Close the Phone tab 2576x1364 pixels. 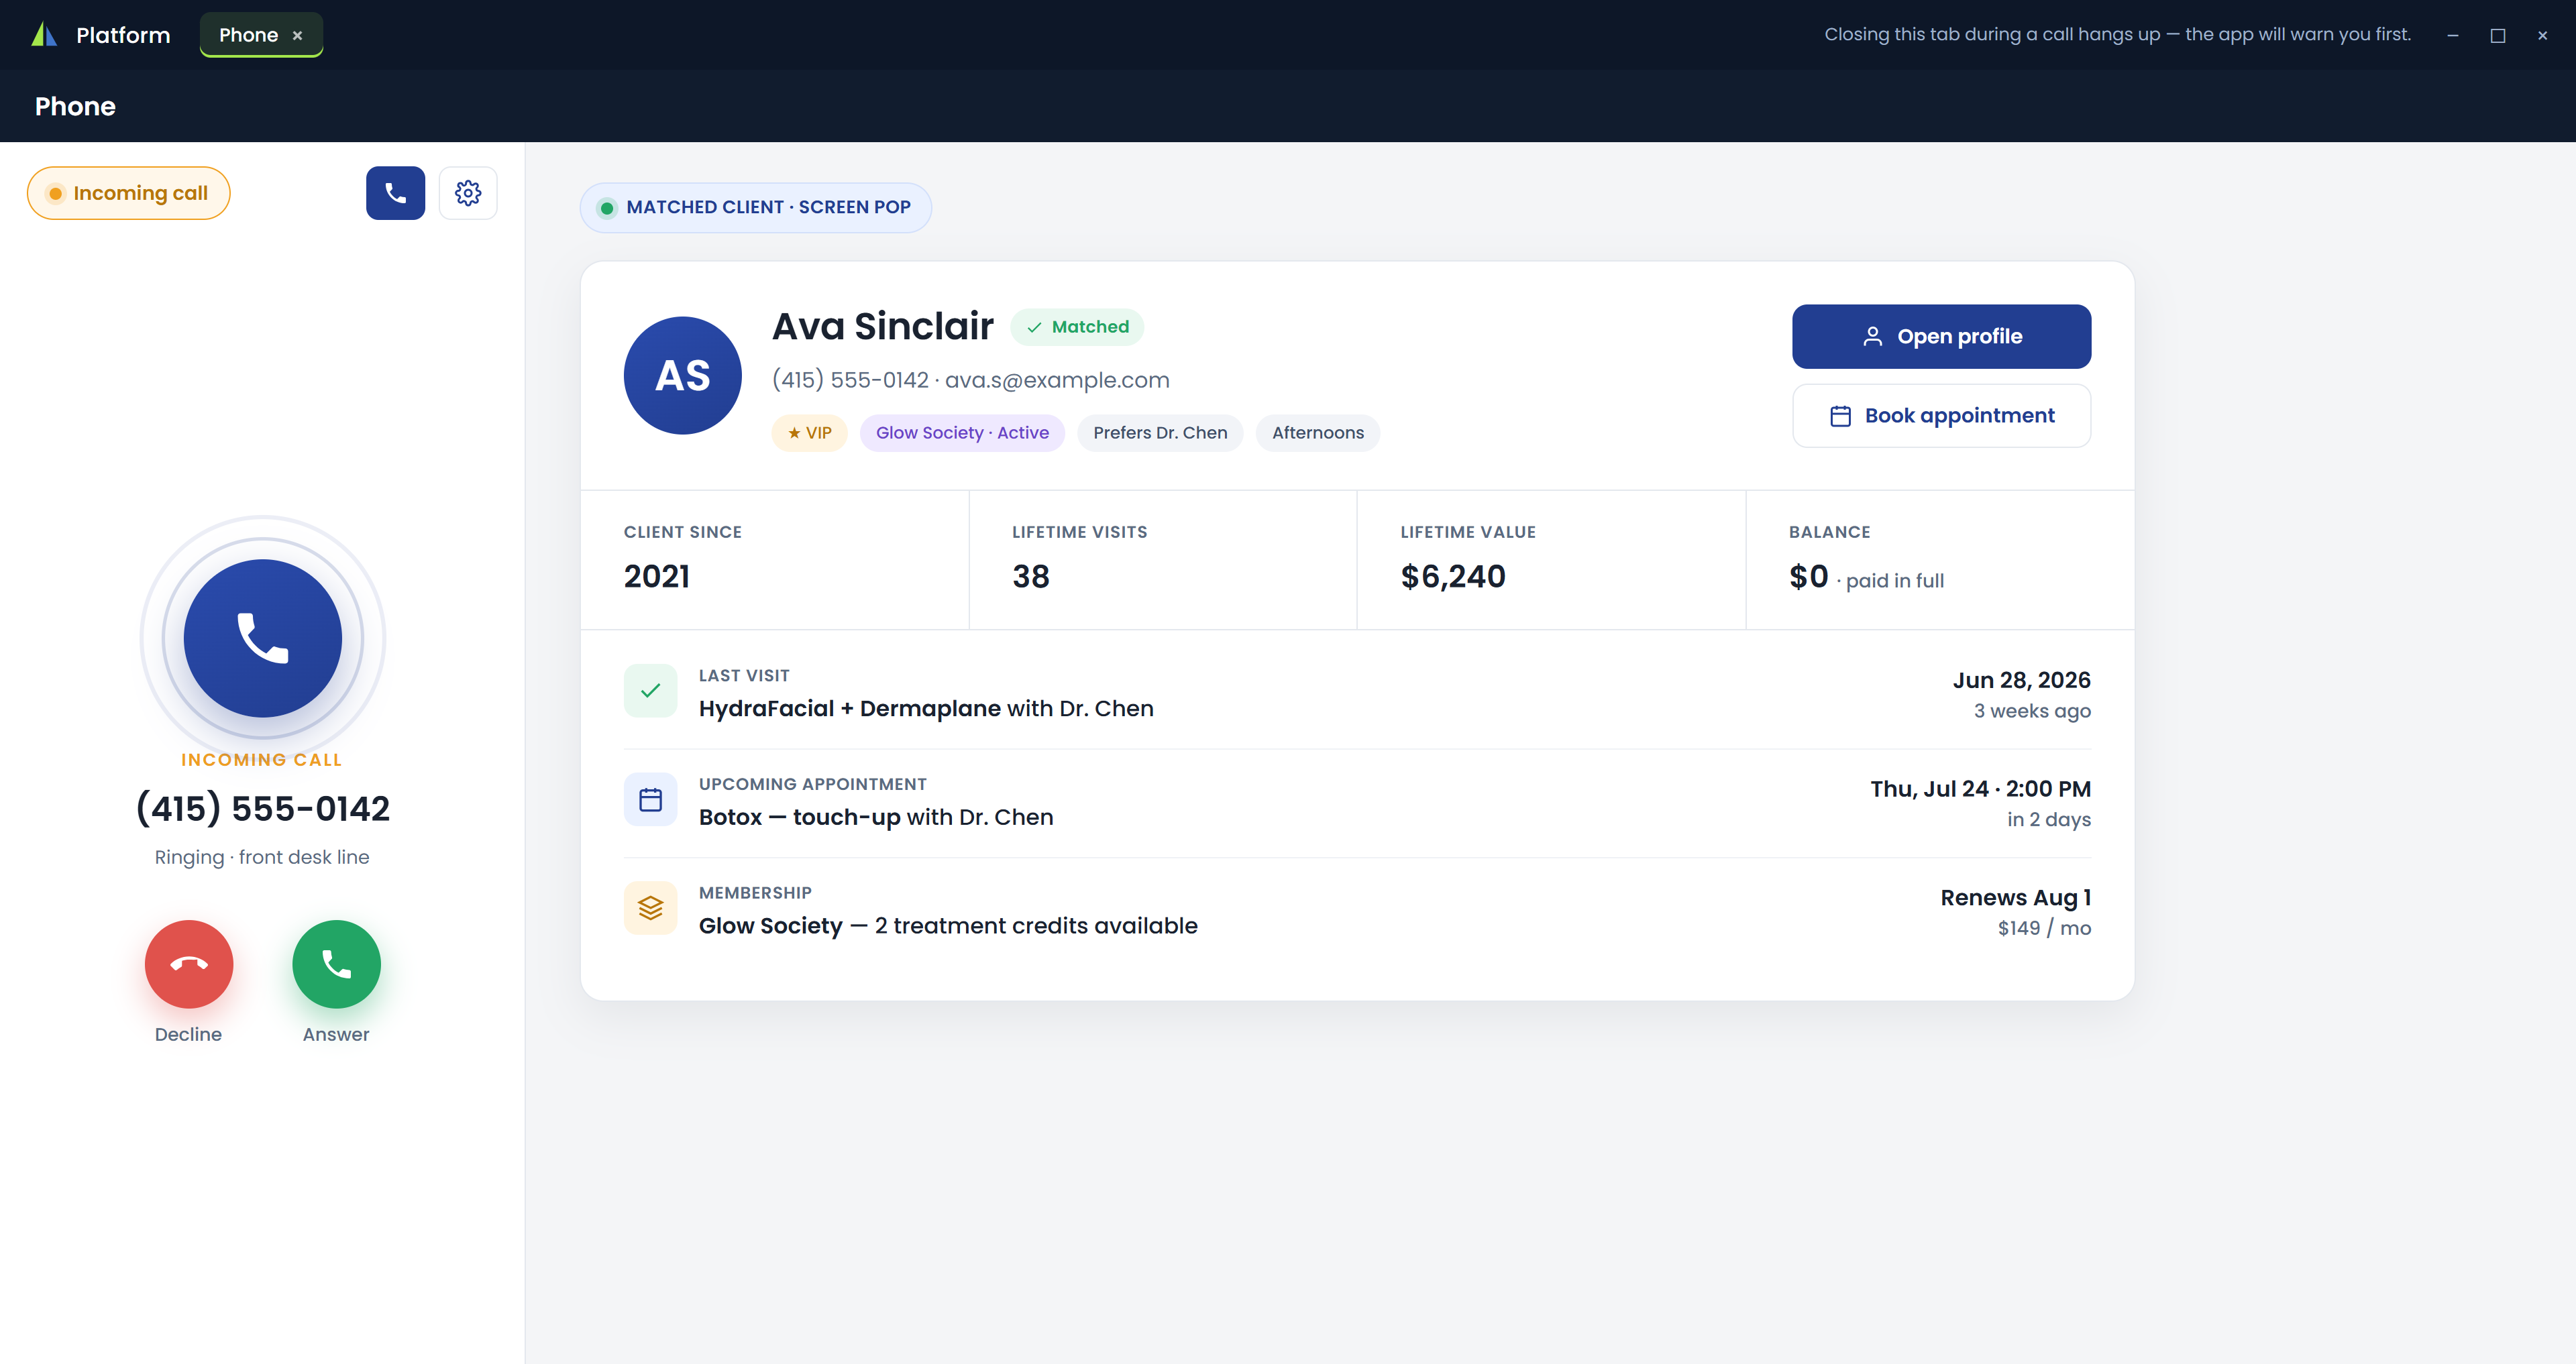[x=297, y=36]
